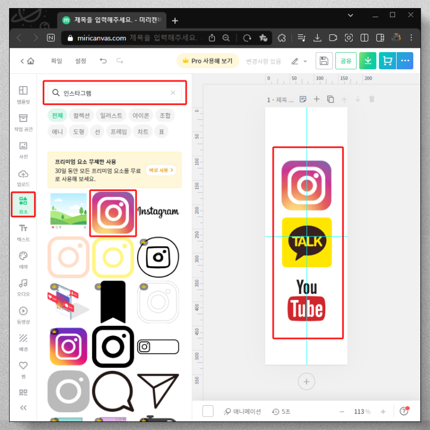This screenshot has width=430, height=430.
Task: Open the page background color swatch
Action: tap(207, 411)
